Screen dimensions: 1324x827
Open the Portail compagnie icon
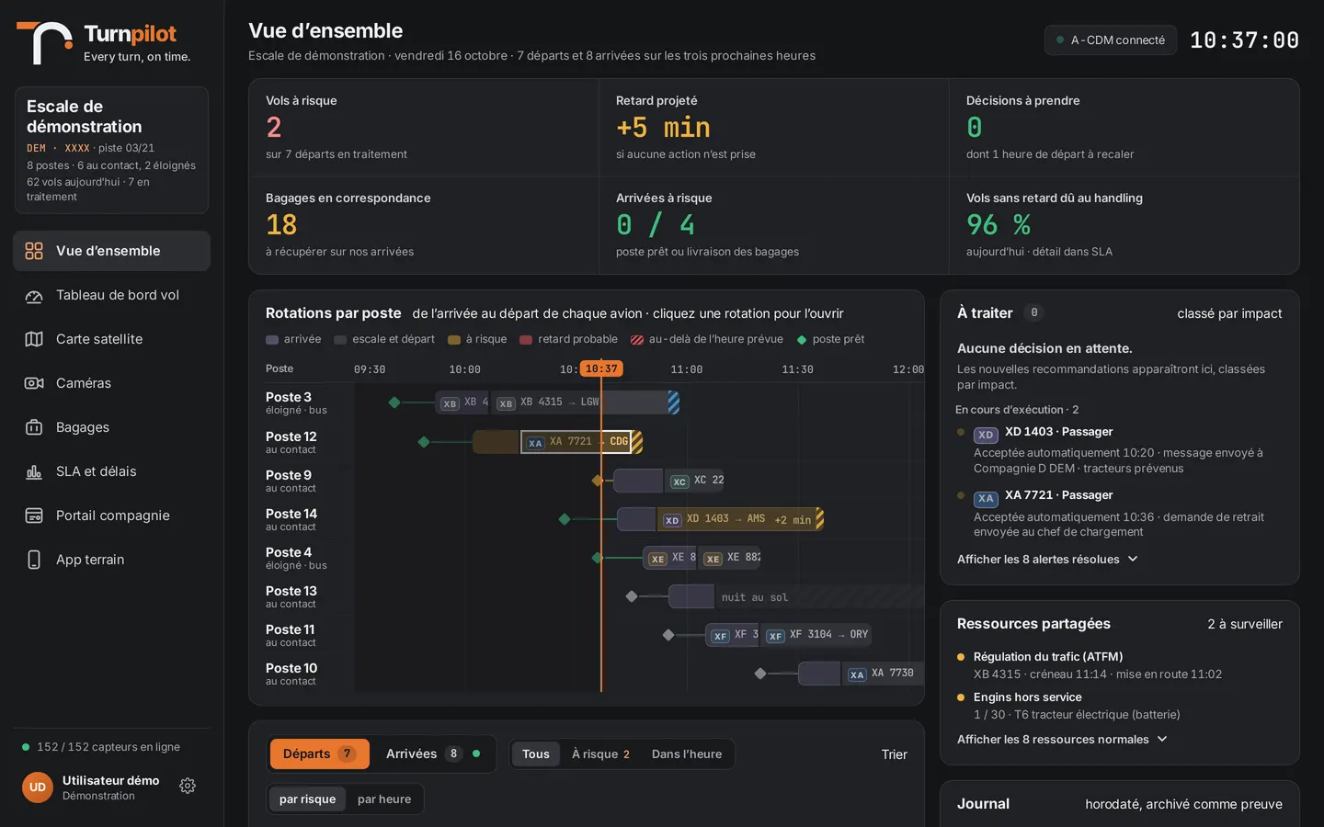pos(34,515)
